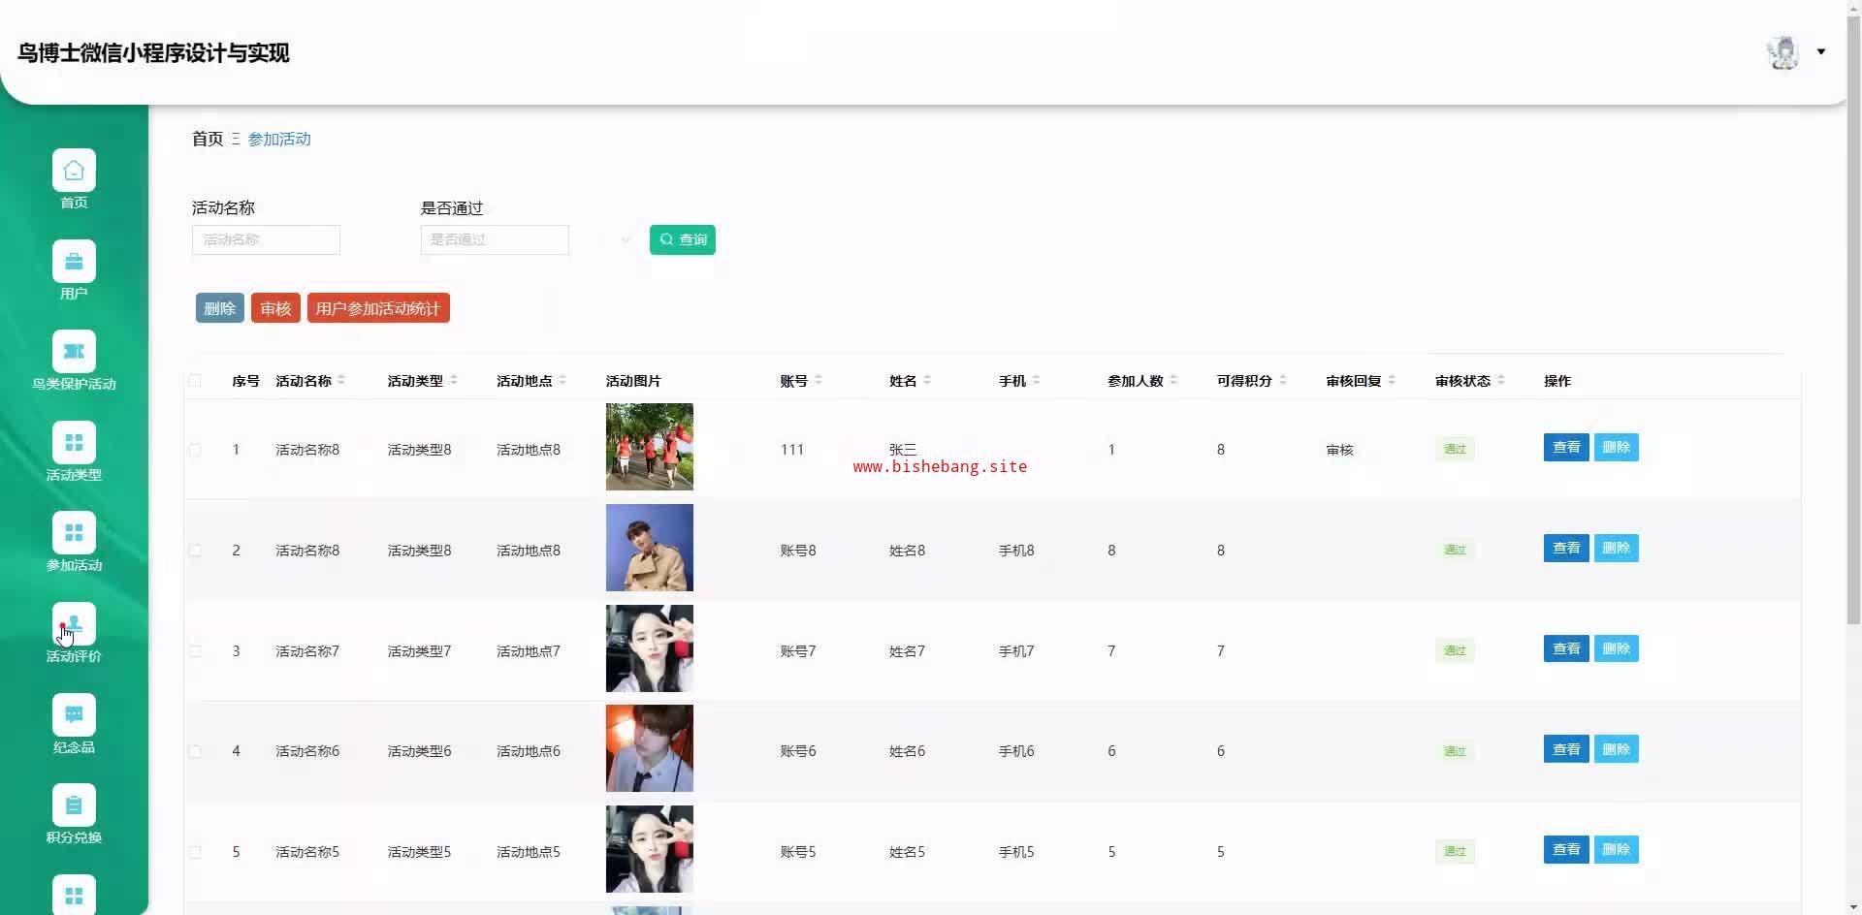Image resolution: width=1862 pixels, height=915 pixels.
Task: Click the scroll-down arrow of the page scrollbar
Action: [1853, 907]
